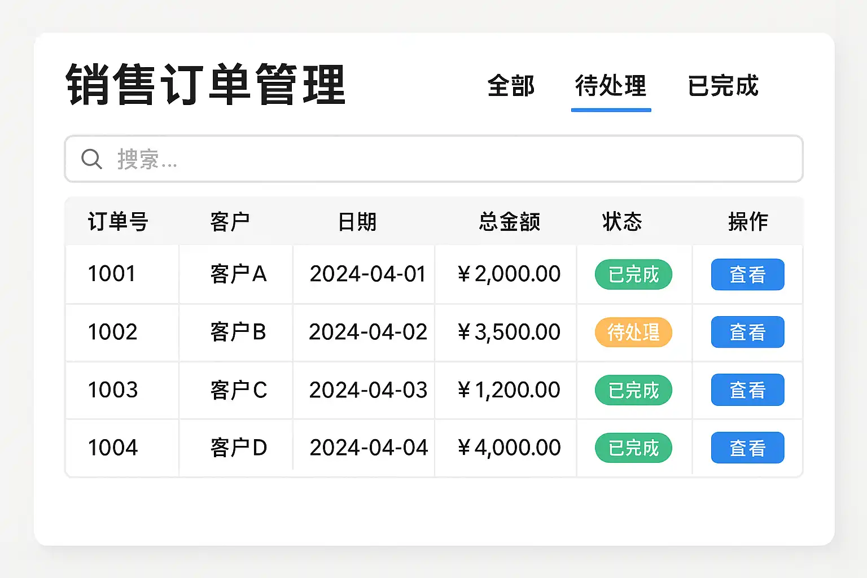Select the 待处理 tab

tap(611, 86)
